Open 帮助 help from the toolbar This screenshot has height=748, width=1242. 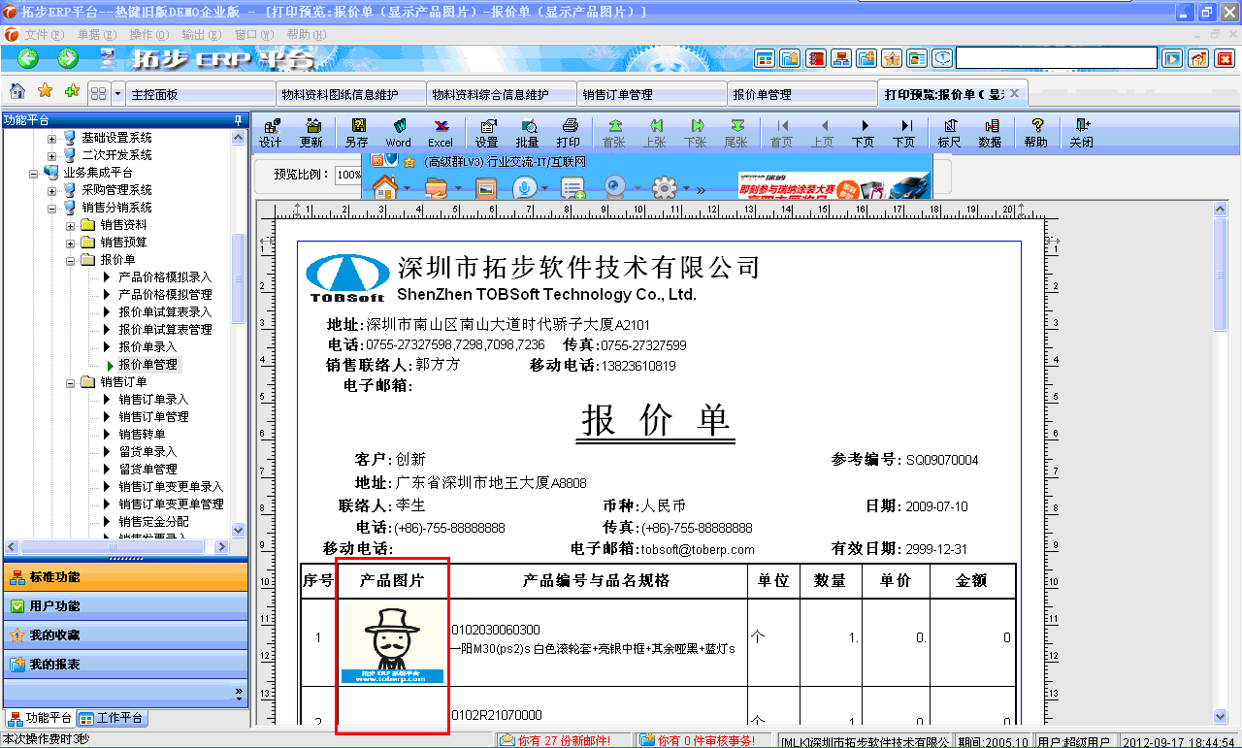pyautogui.click(x=1035, y=132)
